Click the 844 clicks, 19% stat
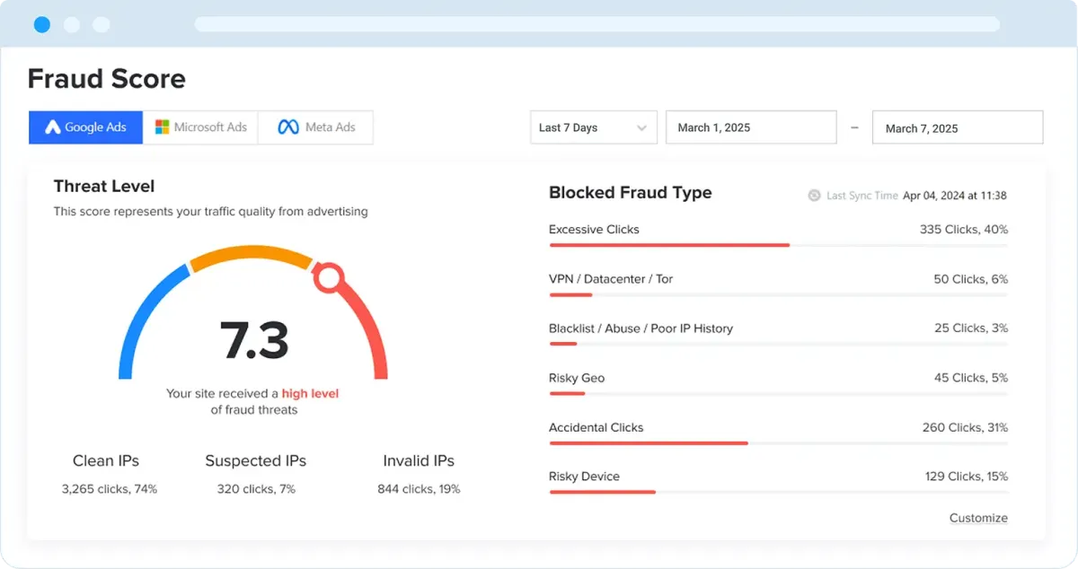 click(419, 489)
